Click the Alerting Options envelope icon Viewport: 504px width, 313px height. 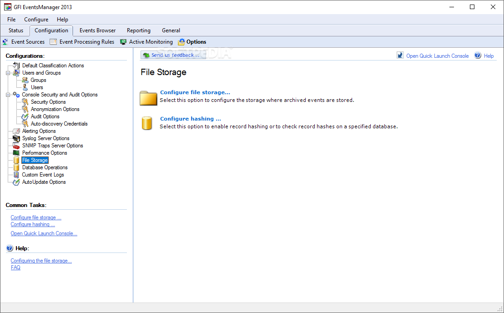(x=16, y=131)
